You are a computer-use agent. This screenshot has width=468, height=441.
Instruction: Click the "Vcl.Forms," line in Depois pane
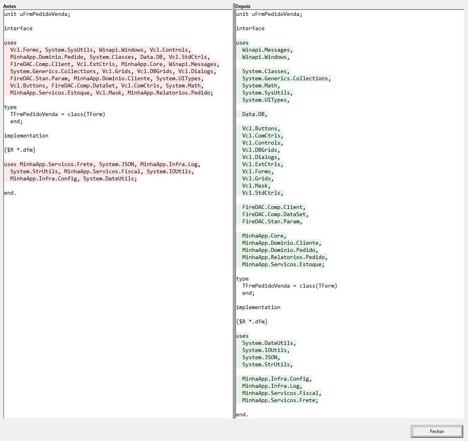coord(258,172)
